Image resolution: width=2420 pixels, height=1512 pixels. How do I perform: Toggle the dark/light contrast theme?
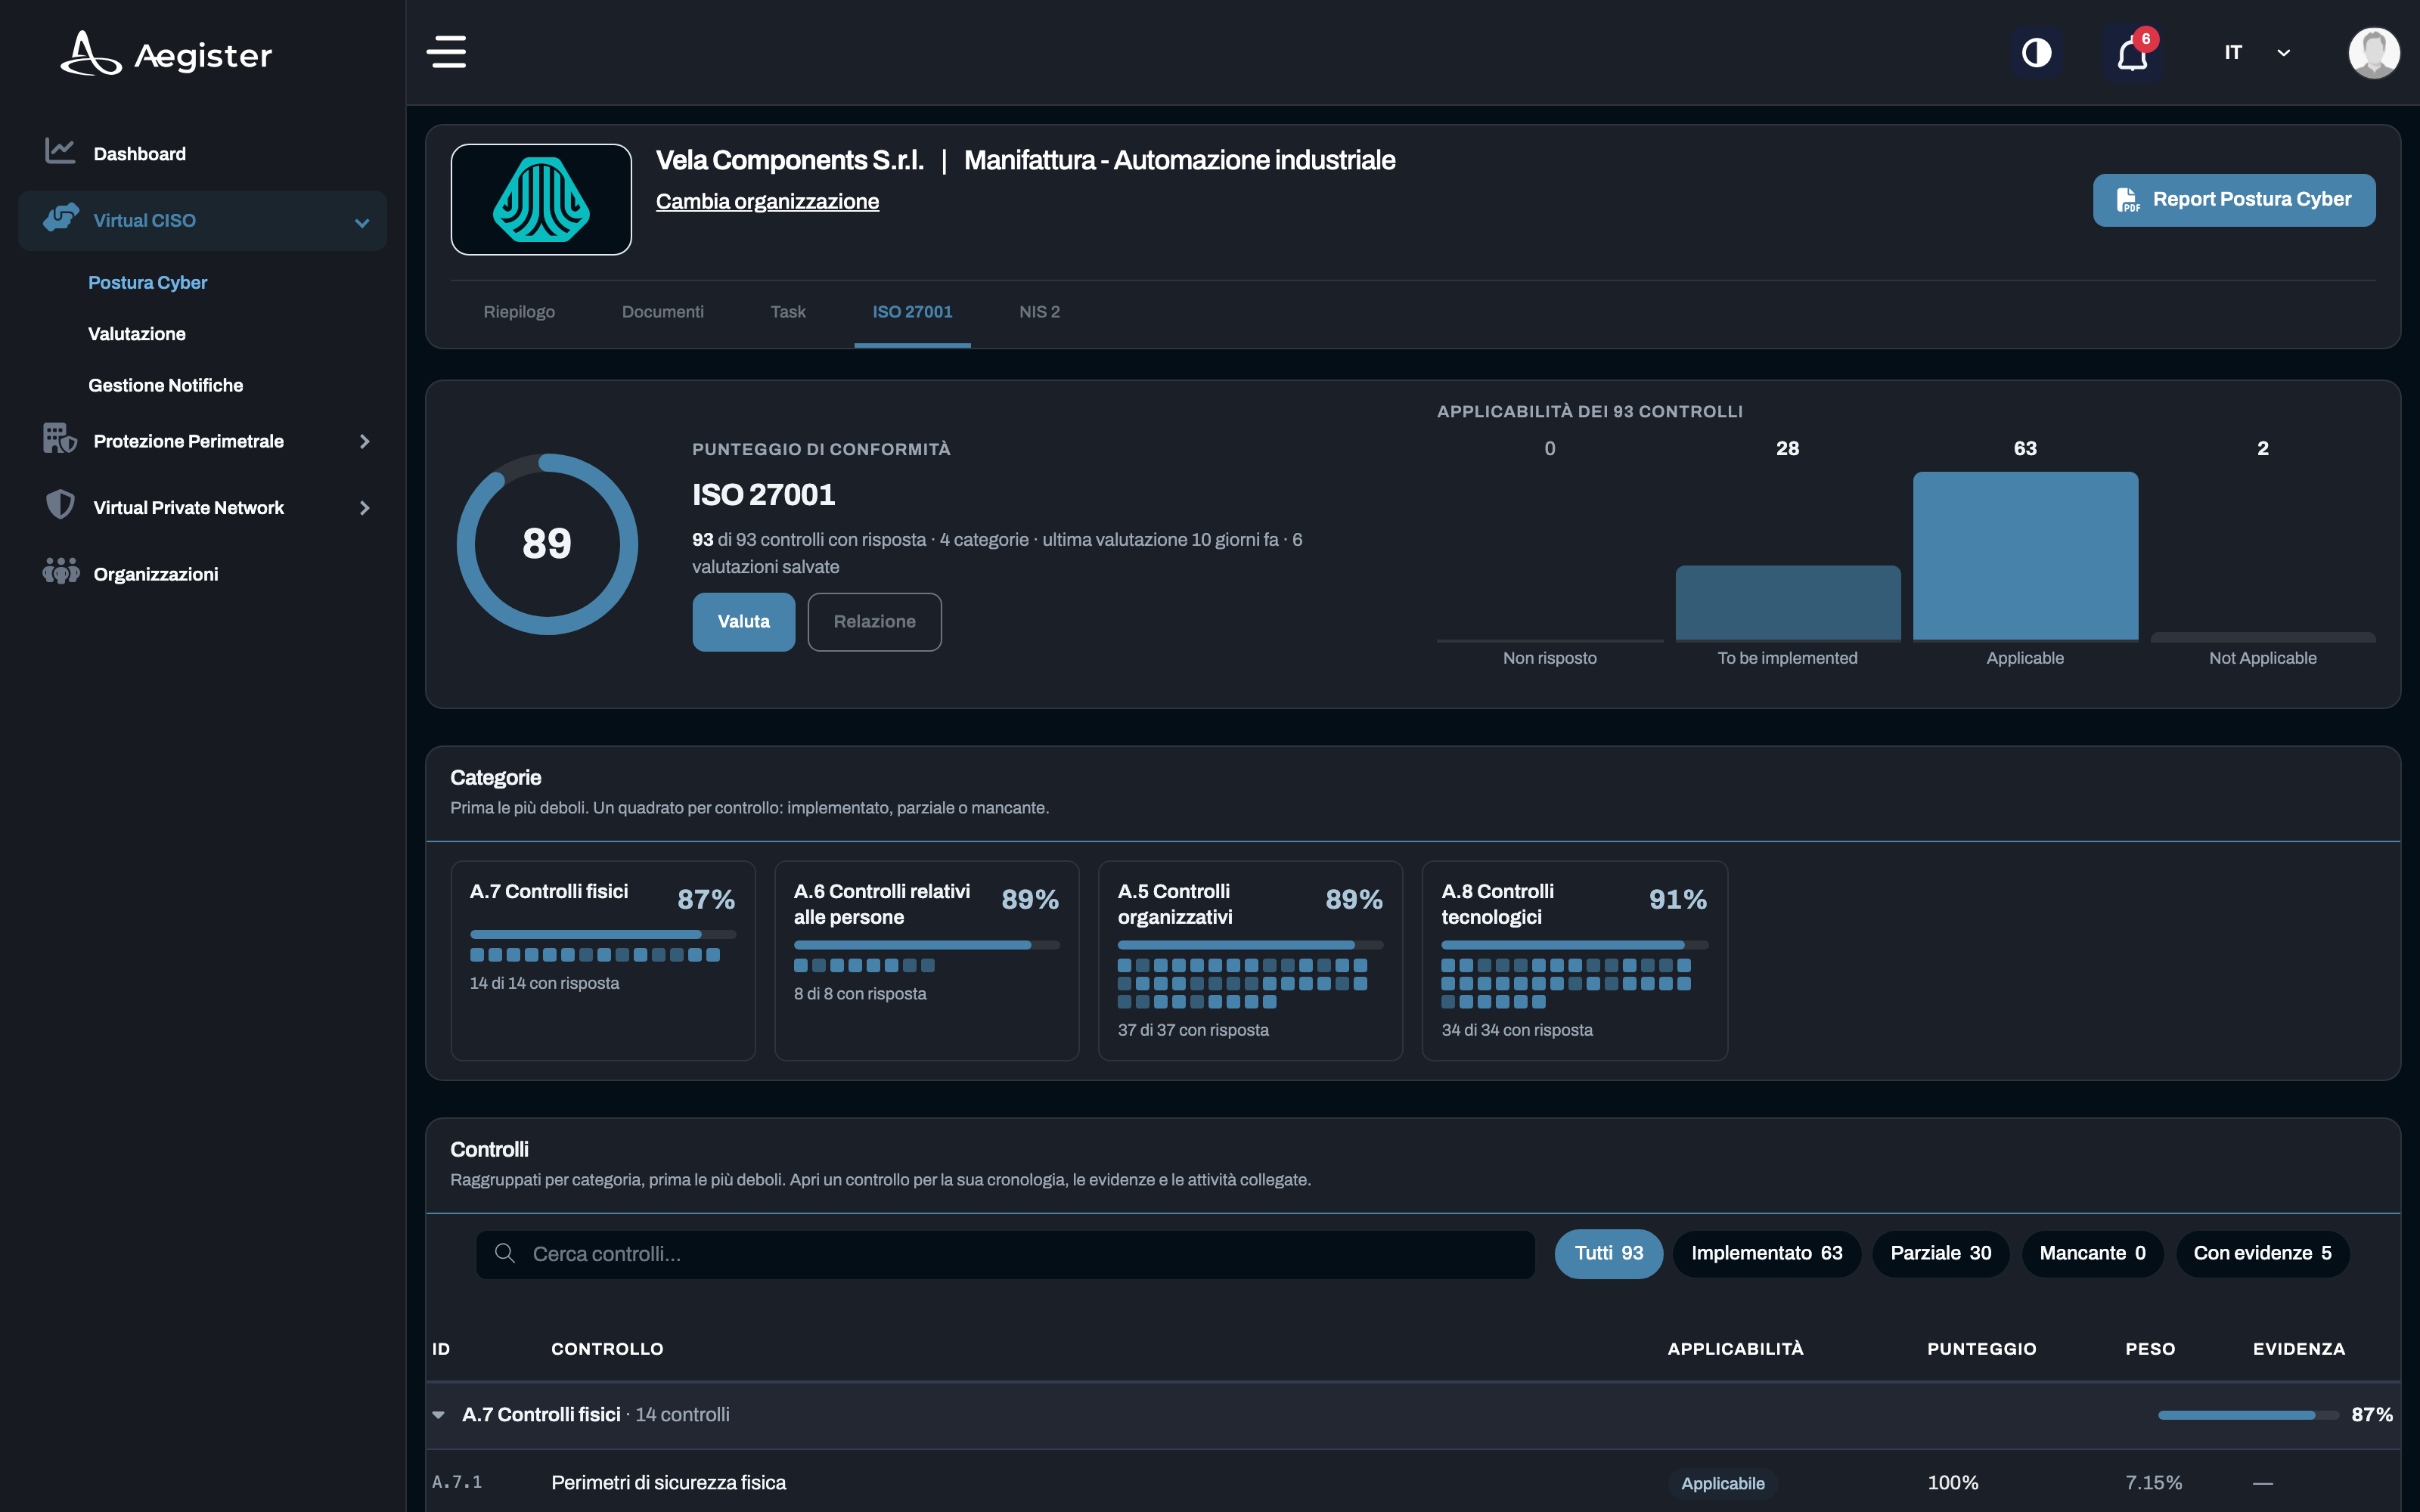click(2036, 52)
